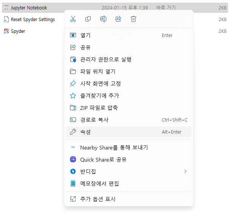
Task: Send via Nearby Share를 통해 보내기
Action: [129, 148]
